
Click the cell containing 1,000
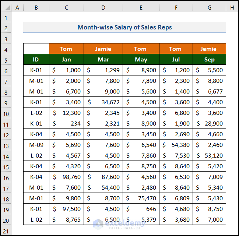click(66, 70)
